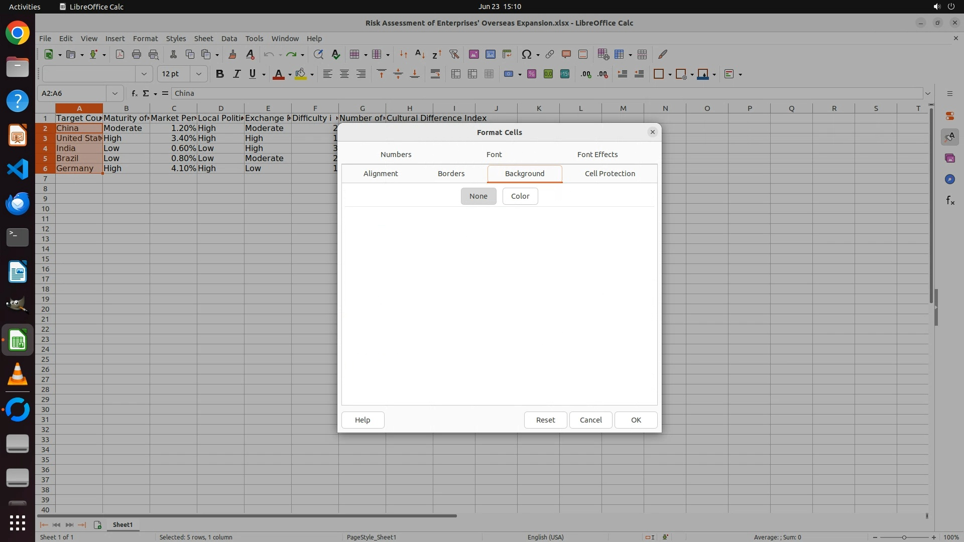Open the font name dropdown

[x=144, y=74]
